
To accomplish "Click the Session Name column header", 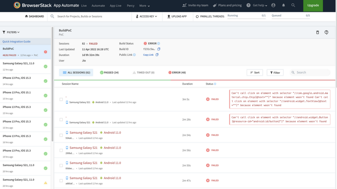I will pos(70,84).
